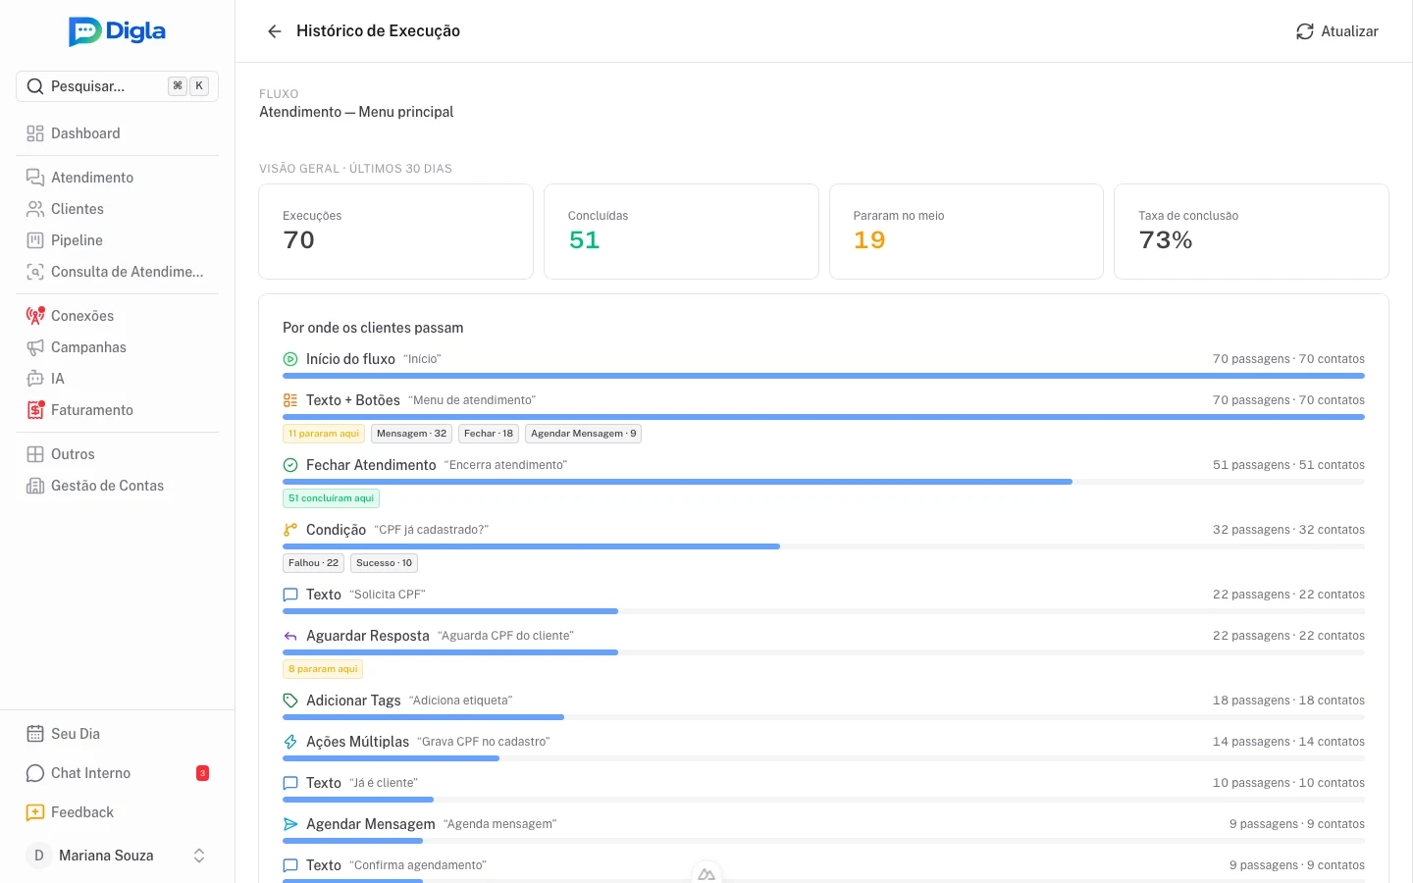The image size is (1413, 883).
Task: Click the Texto + Botões node icon
Action: point(290,400)
